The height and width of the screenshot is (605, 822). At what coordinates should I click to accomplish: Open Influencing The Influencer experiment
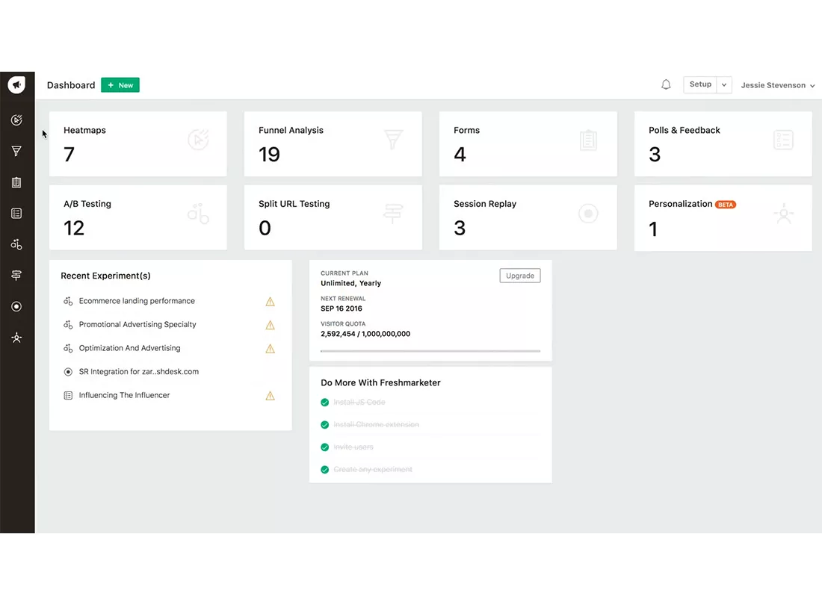point(124,395)
